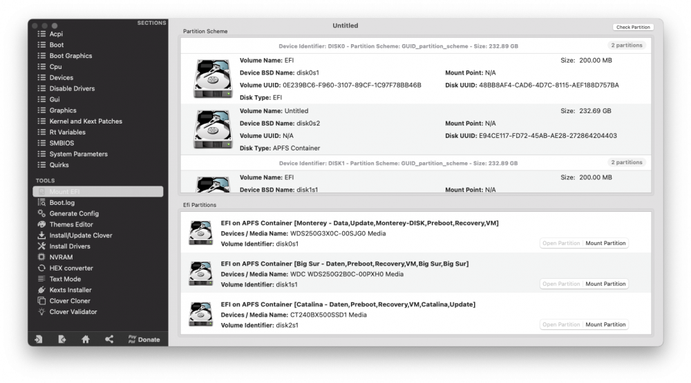Screen dimensions: 691x383
Task: Click Open Partition for disk0s1
Action: click(x=561, y=244)
